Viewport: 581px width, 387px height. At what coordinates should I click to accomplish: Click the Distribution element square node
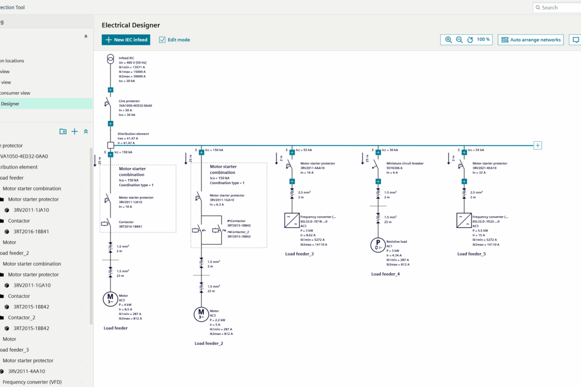click(110, 145)
